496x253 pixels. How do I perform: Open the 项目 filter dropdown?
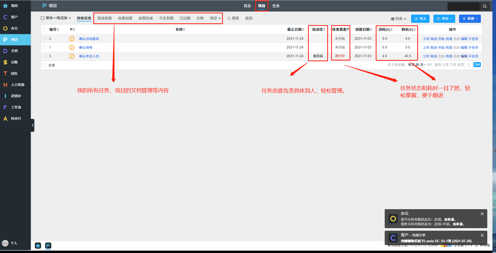215,18
